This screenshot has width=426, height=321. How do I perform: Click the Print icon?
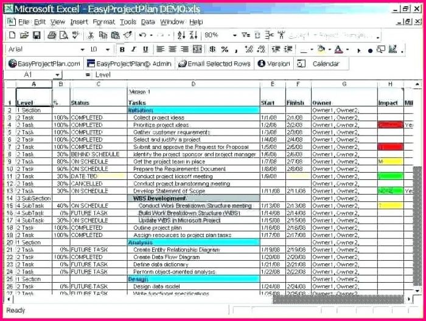52,35
